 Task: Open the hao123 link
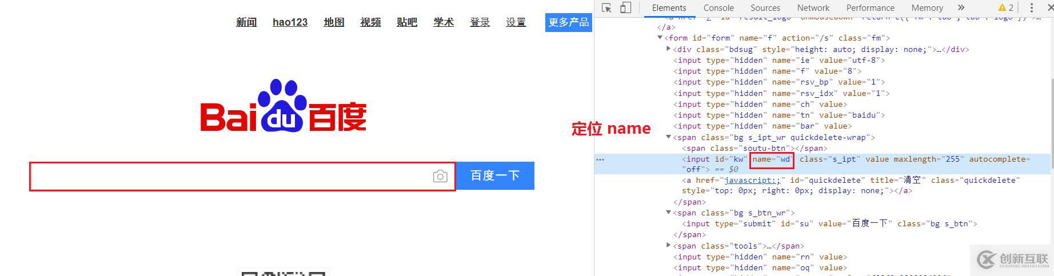pos(290,22)
